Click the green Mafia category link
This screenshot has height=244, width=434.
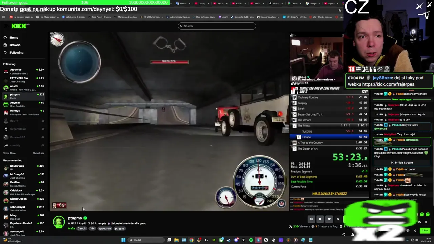pos(71,228)
